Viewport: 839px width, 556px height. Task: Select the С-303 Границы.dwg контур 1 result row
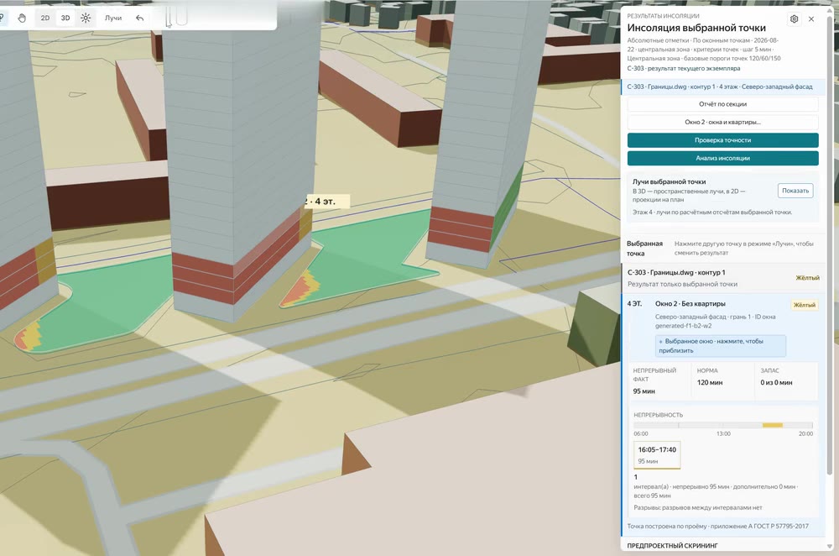pyautogui.click(x=723, y=278)
